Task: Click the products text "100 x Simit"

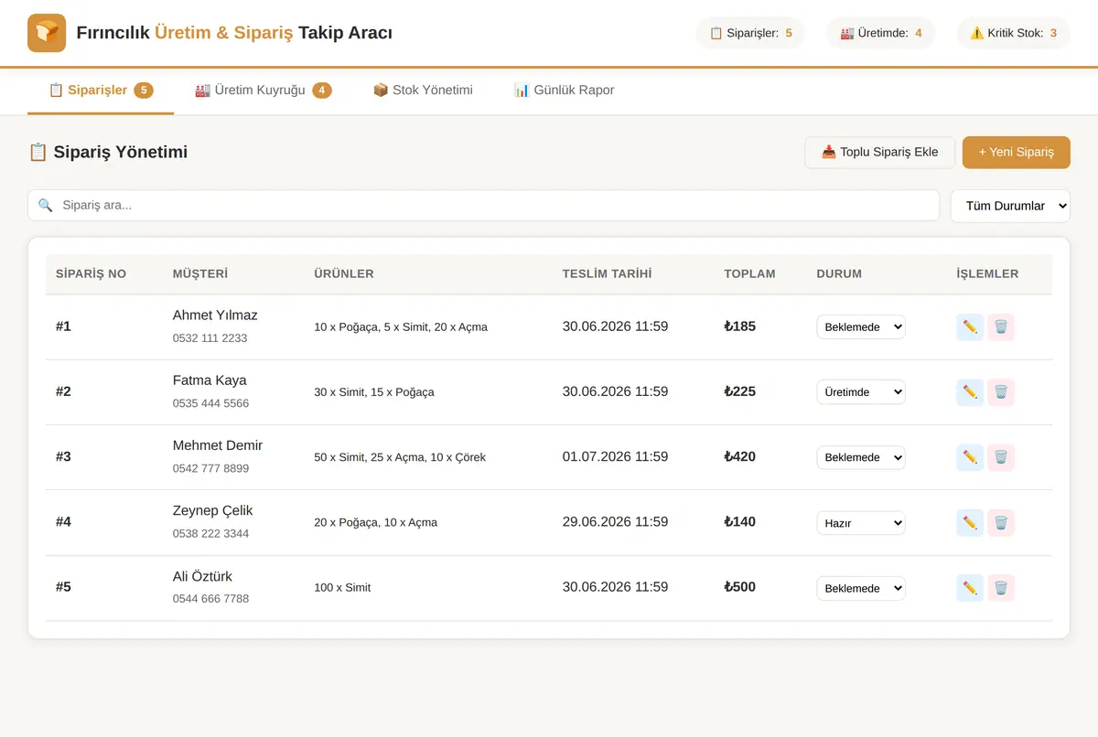Action: pos(342,588)
